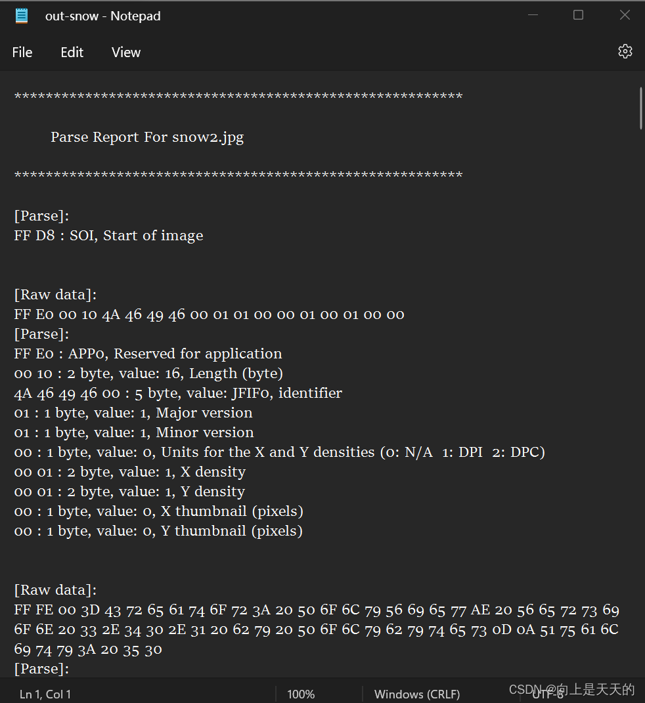
Task: Click the 'X density' line
Action: pos(129,472)
